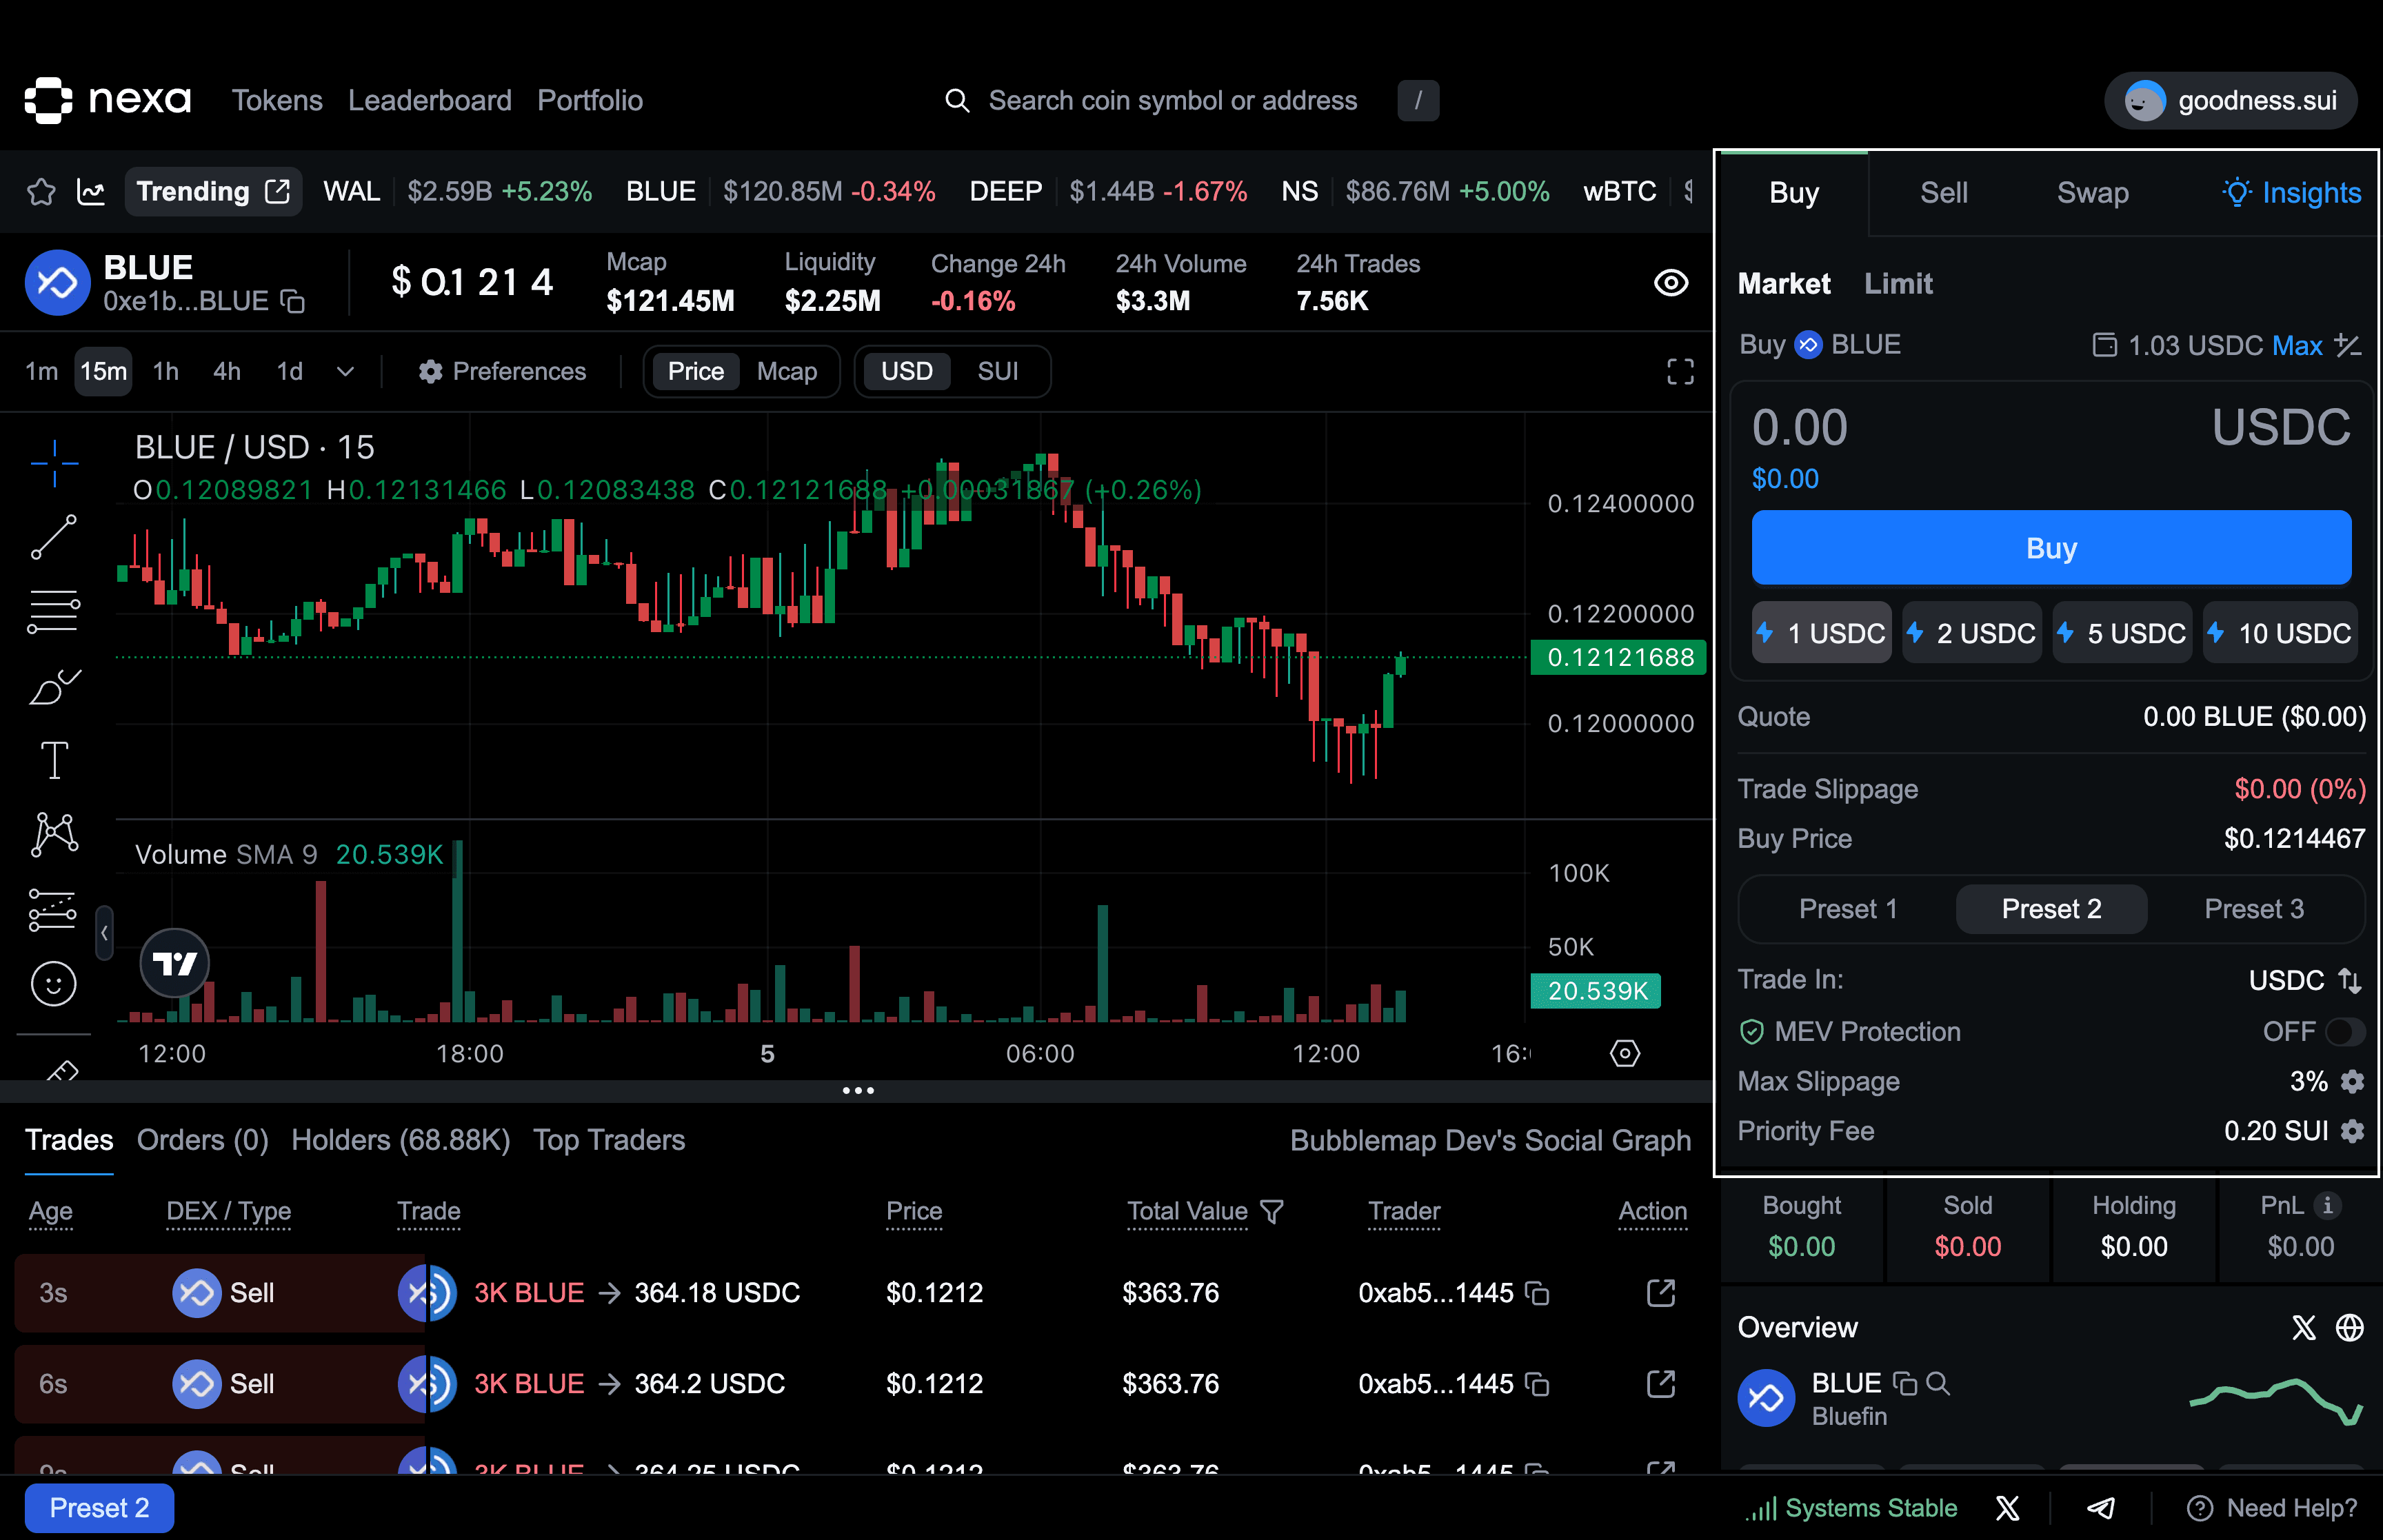The image size is (2383, 1540).
Task: Select the trend line drawing tool
Action: [55, 538]
